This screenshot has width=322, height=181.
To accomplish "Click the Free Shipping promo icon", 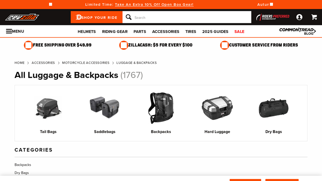I will (x=28, y=45).
